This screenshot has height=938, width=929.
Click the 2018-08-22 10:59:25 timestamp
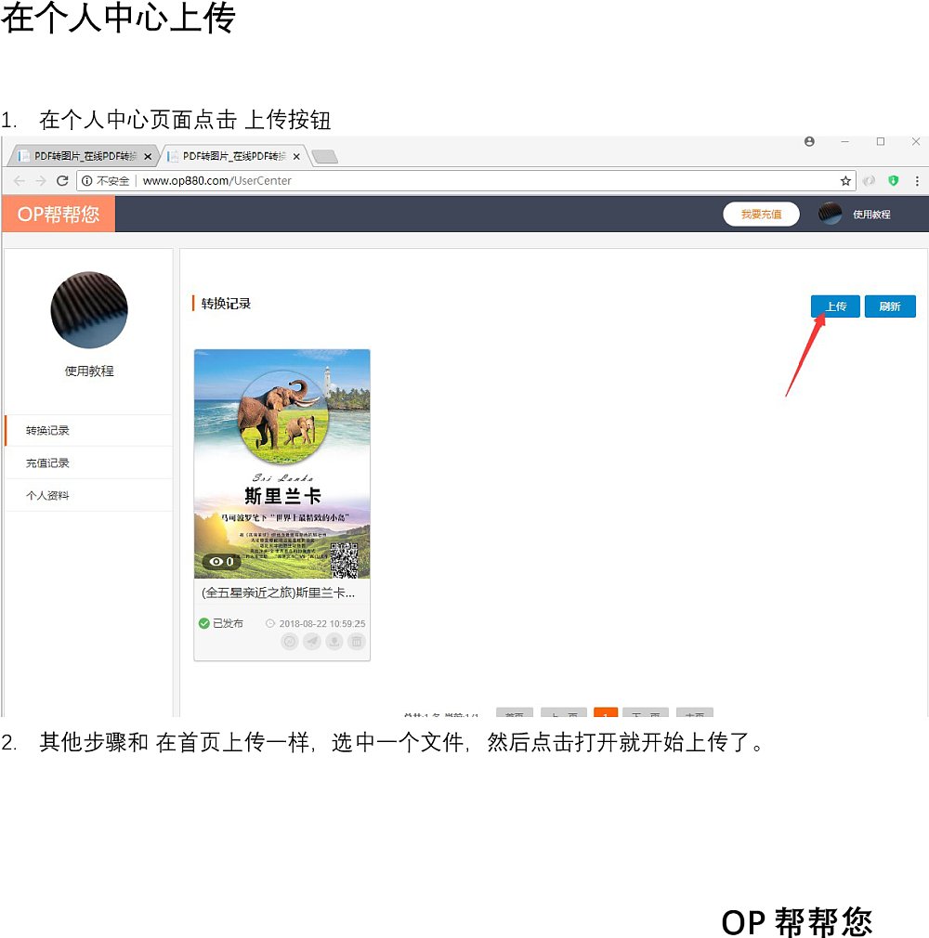322,623
